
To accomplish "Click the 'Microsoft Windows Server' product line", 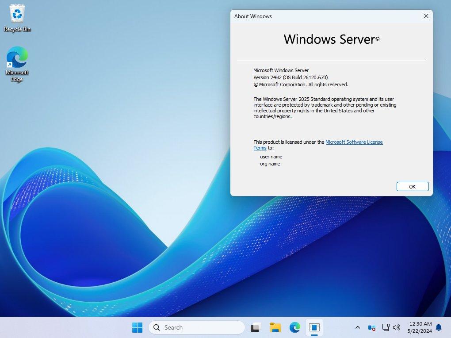I will (281, 70).
